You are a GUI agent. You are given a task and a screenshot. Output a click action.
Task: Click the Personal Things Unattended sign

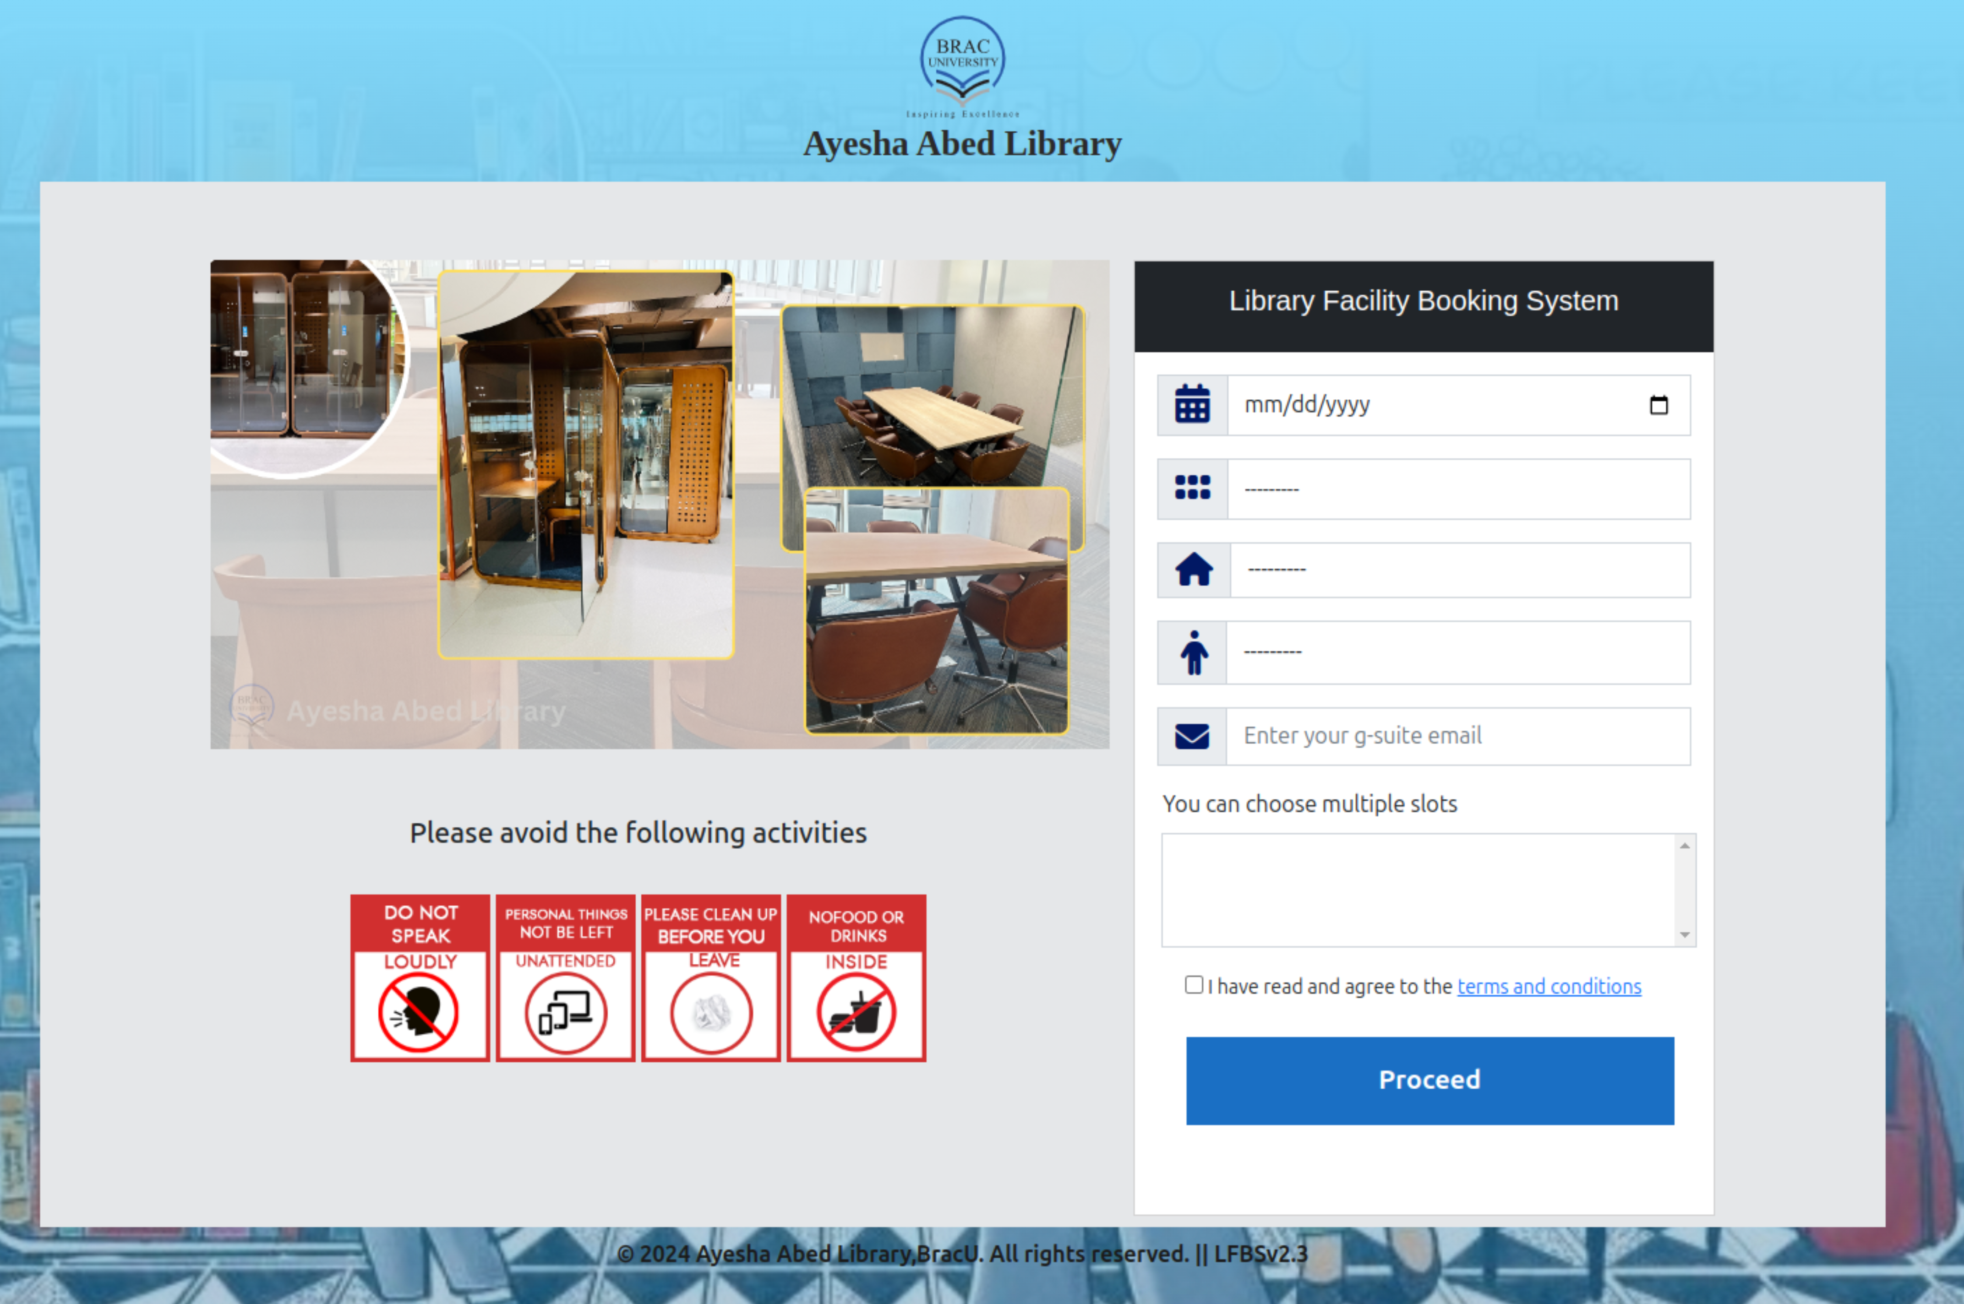(x=566, y=978)
